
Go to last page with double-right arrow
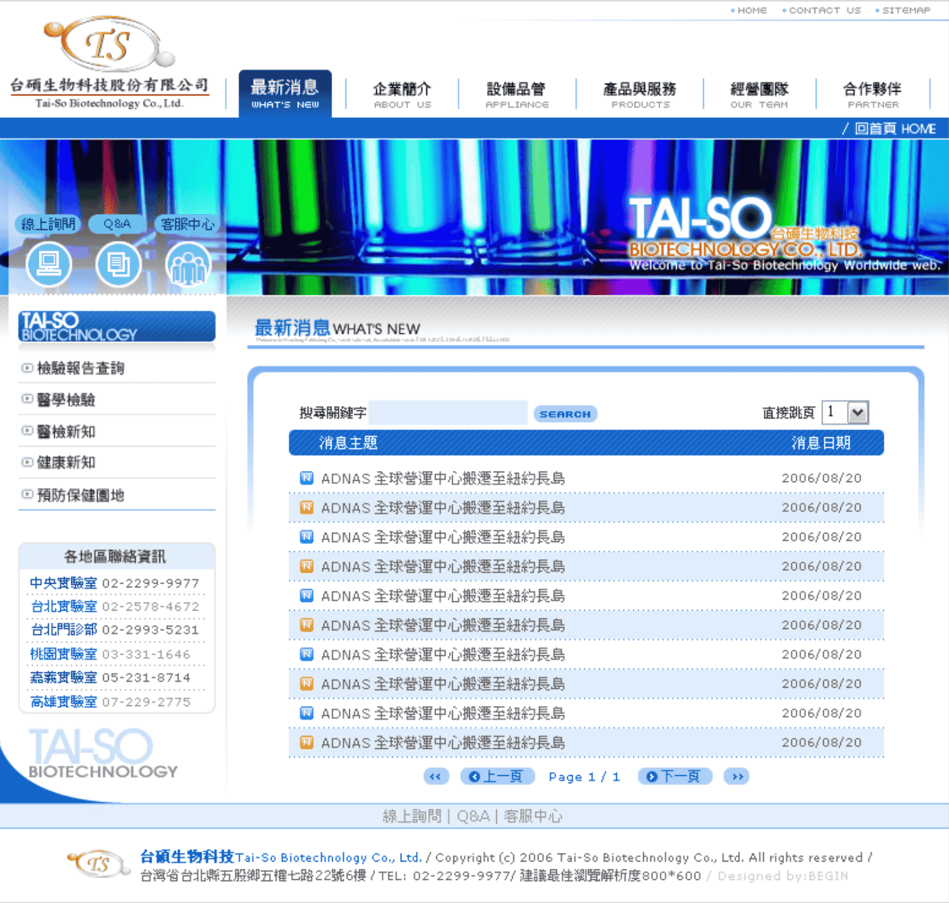click(x=737, y=777)
